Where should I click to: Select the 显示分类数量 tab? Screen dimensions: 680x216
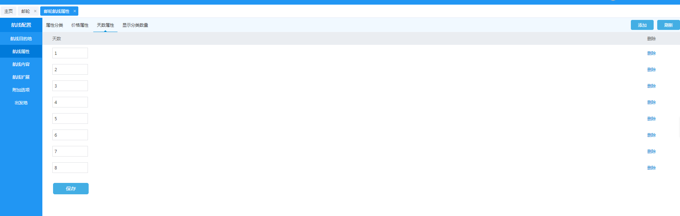(135, 25)
